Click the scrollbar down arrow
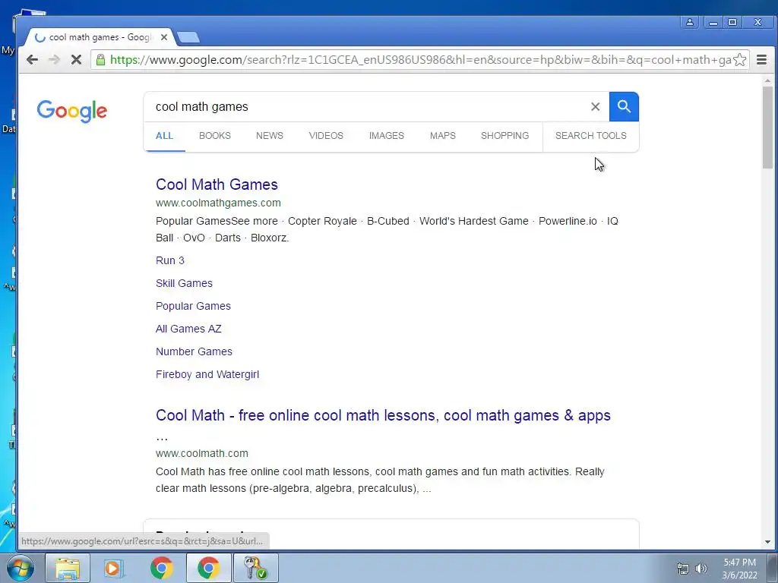This screenshot has height=583, width=778. click(767, 542)
